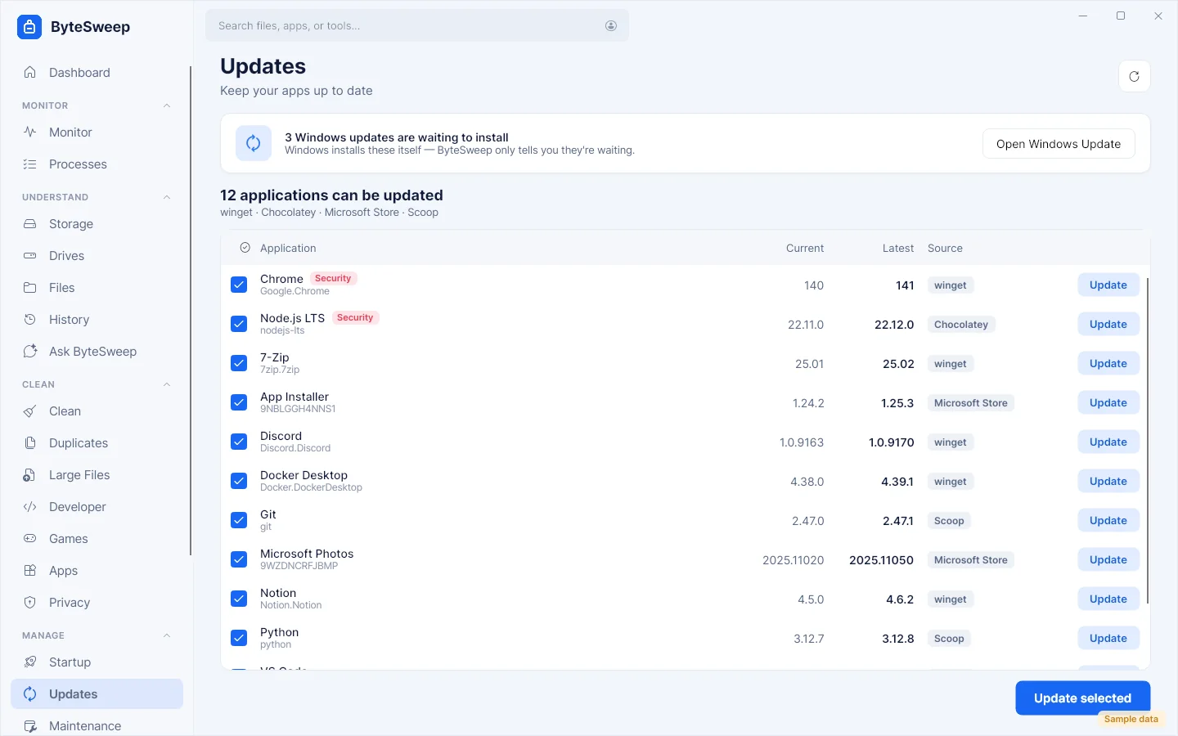Click the Maintenance icon in sidebar
1178x736 pixels.
30,725
